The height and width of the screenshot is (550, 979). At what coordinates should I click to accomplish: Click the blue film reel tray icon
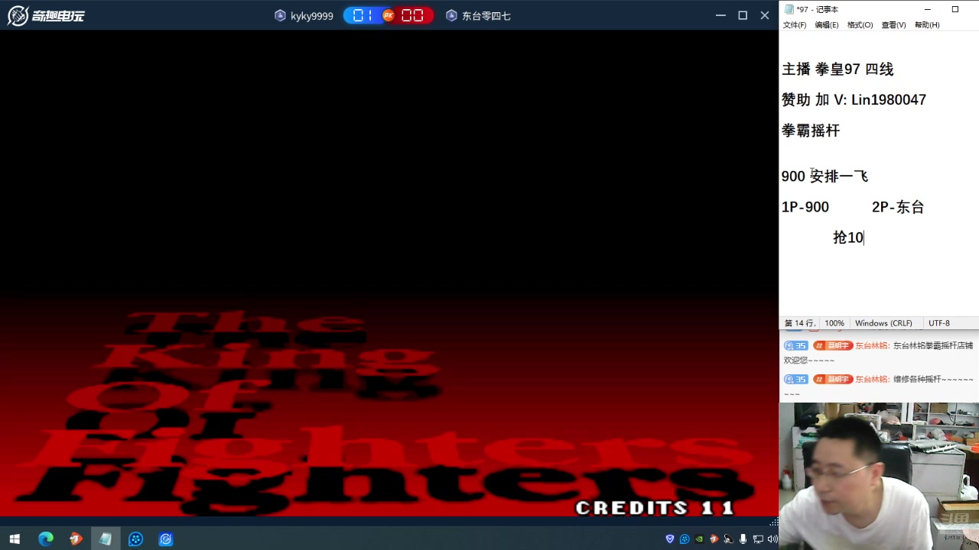point(685,539)
